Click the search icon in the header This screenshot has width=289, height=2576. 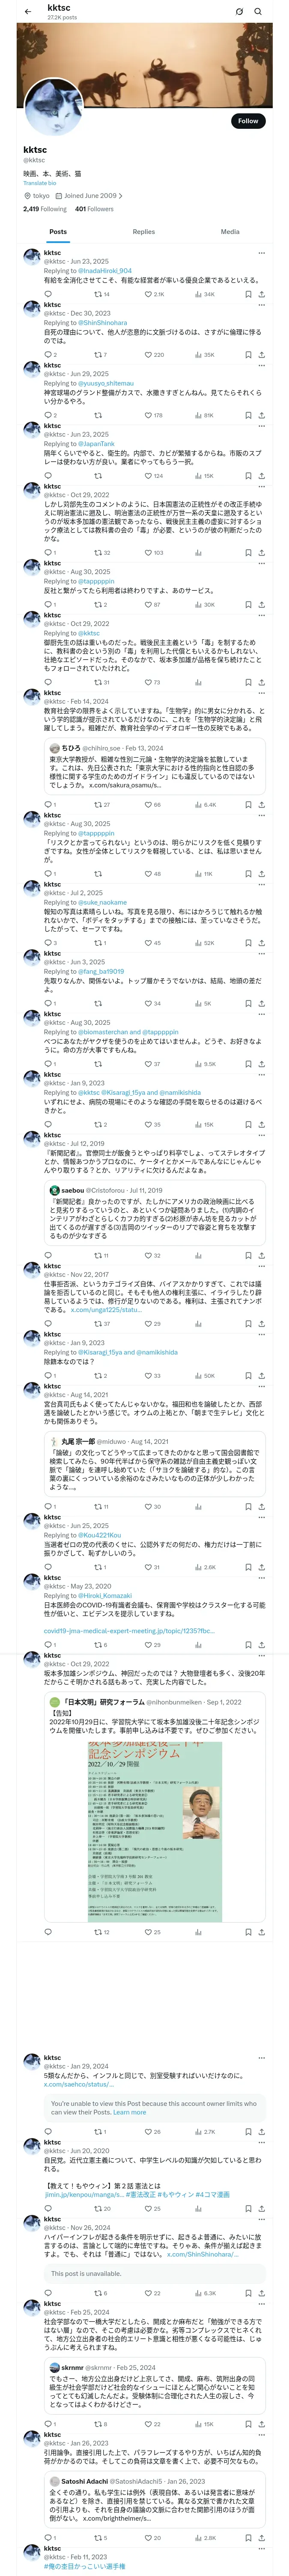point(258,11)
